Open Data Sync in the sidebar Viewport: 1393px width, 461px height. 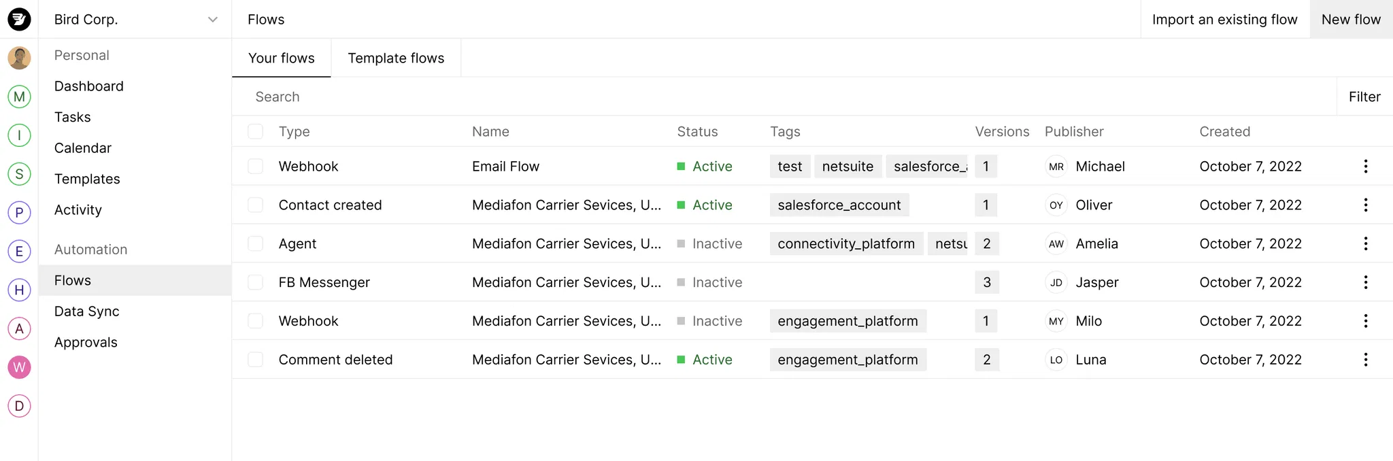(x=87, y=311)
